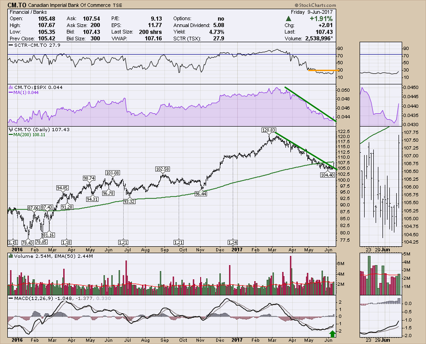Click the 101.08 price high label
The height and width of the screenshot is (344, 426).
click(113, 172)
